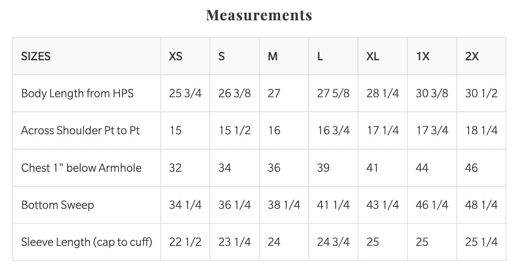
Task: Select the 27 5/8 body length cell
Action: 333,93
